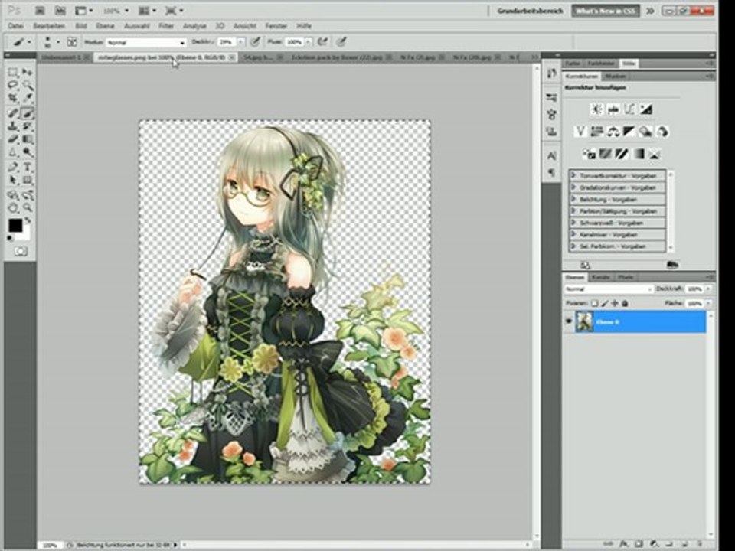Switch to the Masken tab
Screen dimensions: 735x551
[615, 76]
